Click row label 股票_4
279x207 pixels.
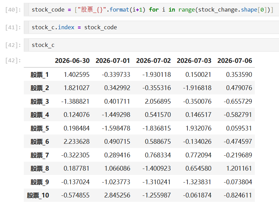click(x=39, y=115)
